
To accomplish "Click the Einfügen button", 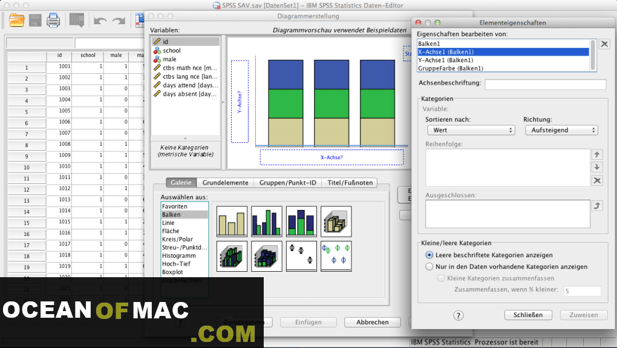I will click(x=308, y=322).
